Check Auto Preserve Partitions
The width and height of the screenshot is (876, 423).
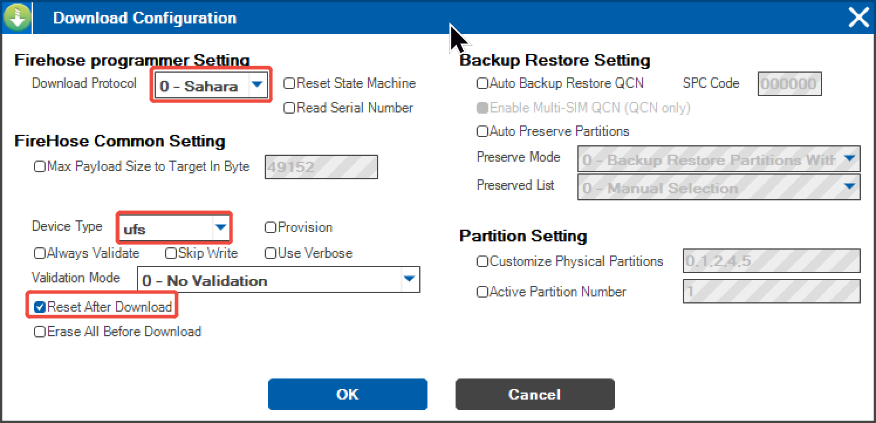click(483, 132)
